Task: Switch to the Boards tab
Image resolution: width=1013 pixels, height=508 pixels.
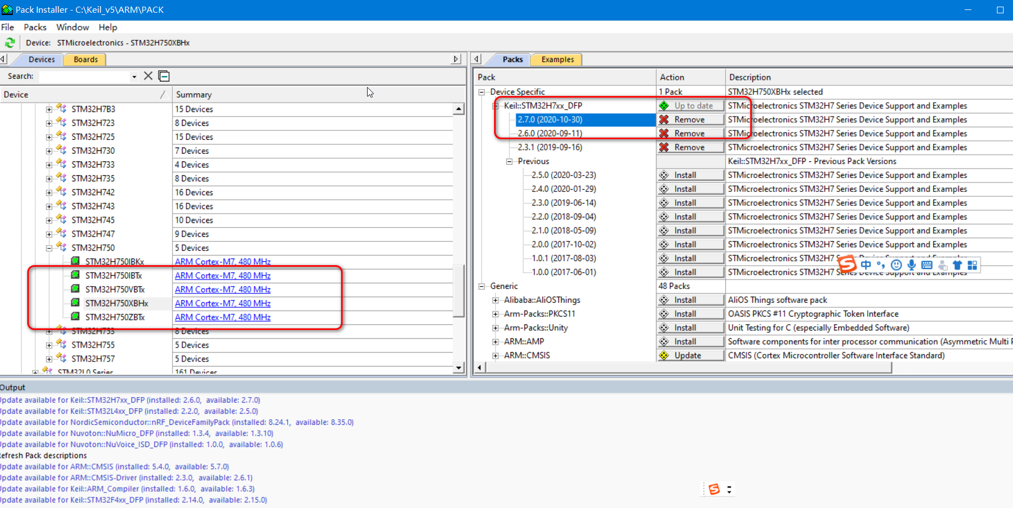Action: (85, 59)
